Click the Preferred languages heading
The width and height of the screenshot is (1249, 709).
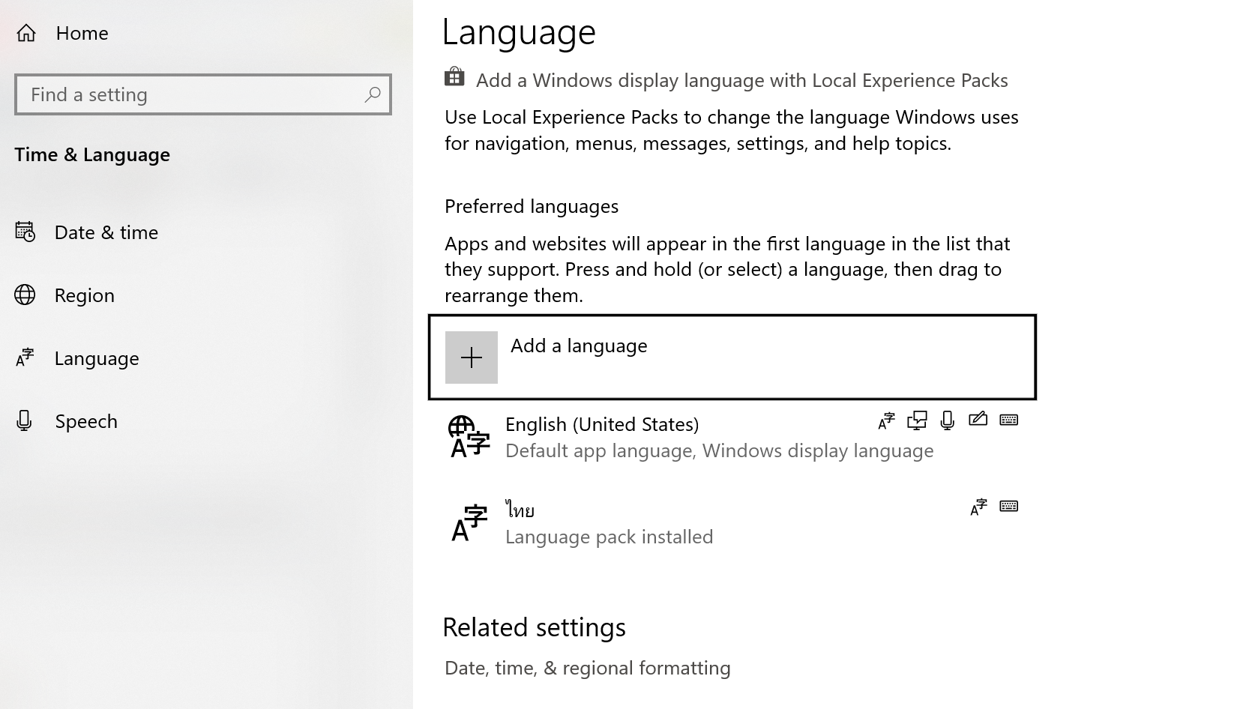coord(532,206)
